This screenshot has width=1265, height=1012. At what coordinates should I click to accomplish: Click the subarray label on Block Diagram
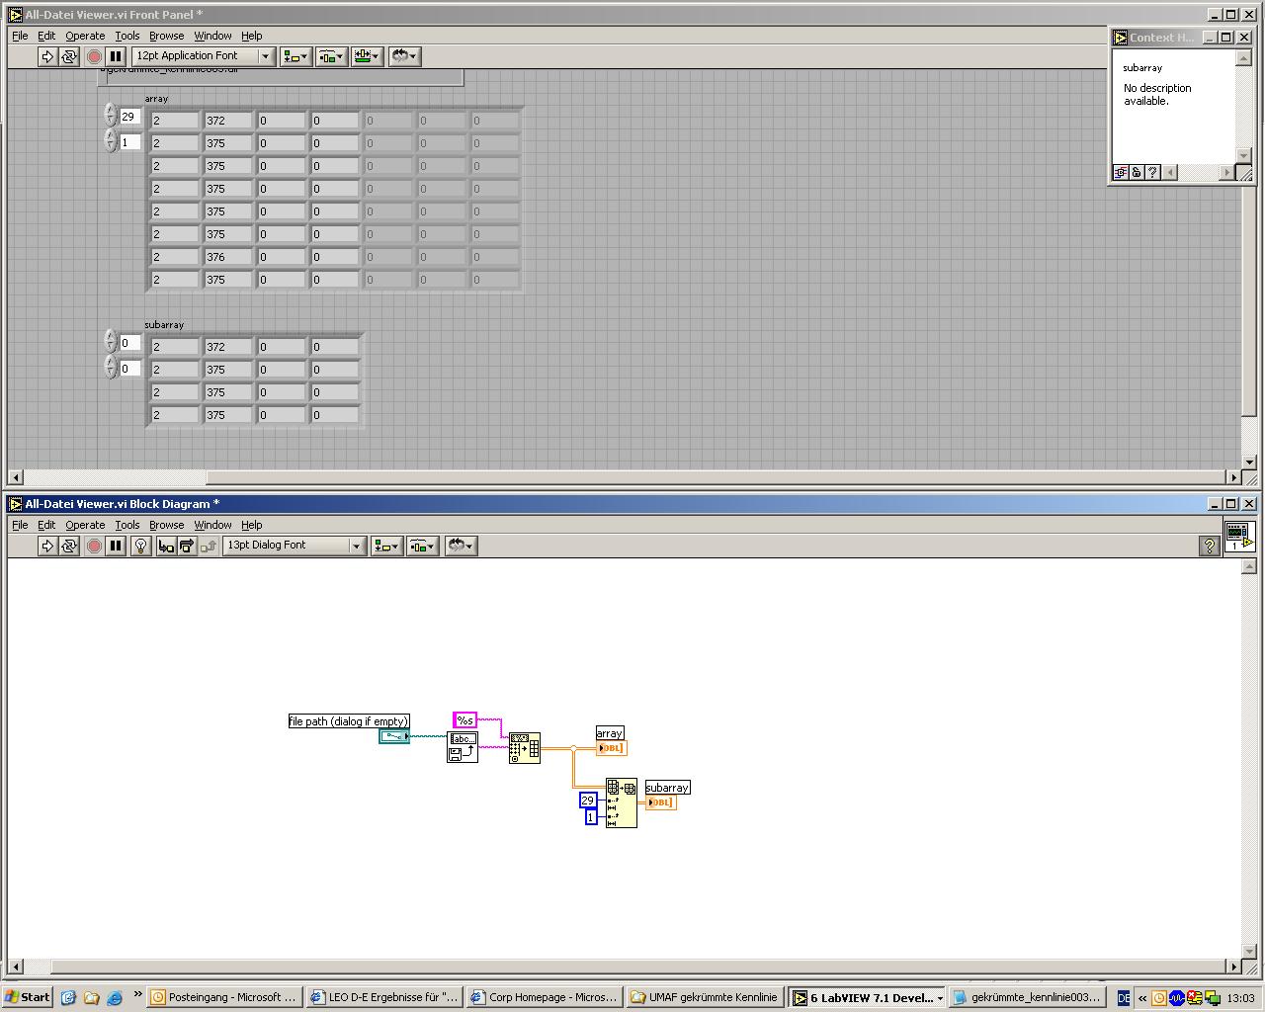[668, 788]
